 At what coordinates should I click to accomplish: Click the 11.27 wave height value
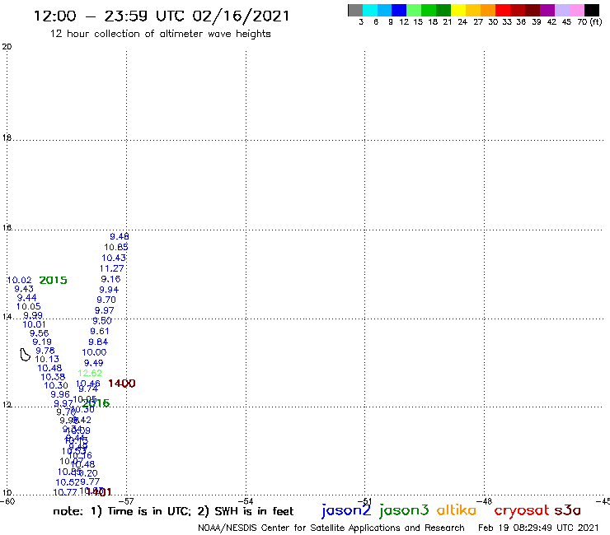pyautogui.click(x=111, y=268)
